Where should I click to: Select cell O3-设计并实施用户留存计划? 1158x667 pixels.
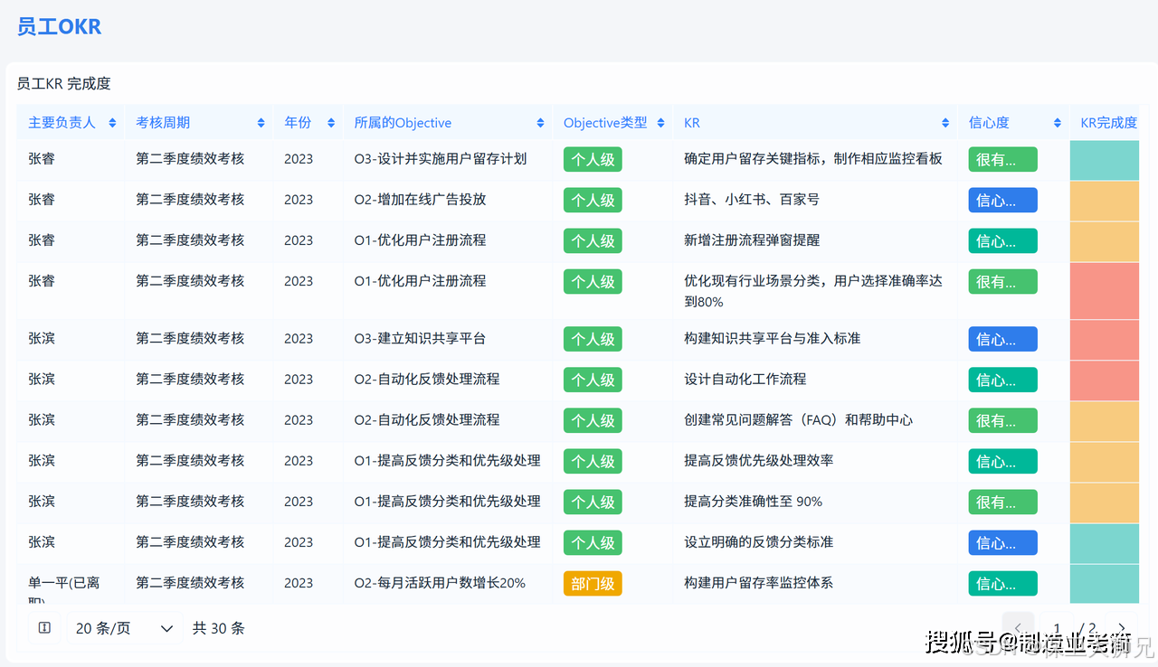coord(441,158)
